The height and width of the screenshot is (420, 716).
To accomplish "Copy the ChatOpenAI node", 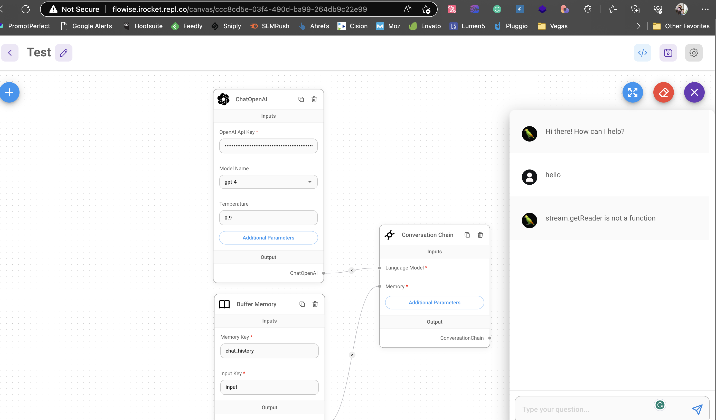I will point(302,99).
